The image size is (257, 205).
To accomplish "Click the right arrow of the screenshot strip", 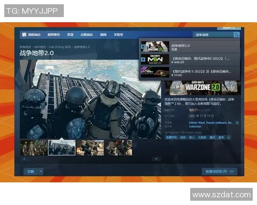I will click(156, 159).
